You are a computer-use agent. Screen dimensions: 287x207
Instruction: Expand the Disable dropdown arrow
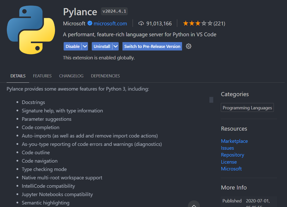pos(85,46)
